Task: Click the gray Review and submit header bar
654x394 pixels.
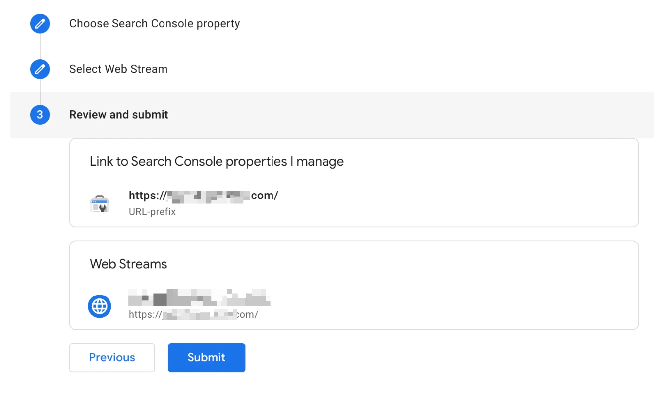Action: click(x=396, y=115)
